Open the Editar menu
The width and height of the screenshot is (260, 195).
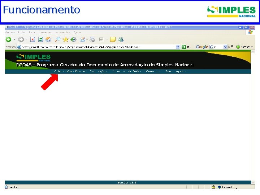coord(22,32)
